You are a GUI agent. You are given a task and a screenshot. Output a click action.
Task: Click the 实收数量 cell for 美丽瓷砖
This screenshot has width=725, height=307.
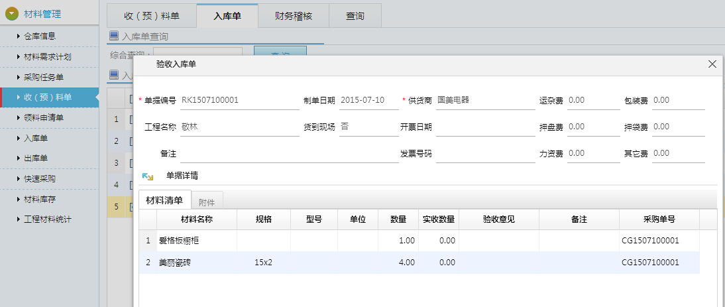click(x=439, y=263)
